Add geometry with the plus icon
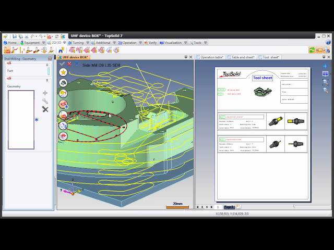This screenshot has height=250, width=334. click(45, 93)
